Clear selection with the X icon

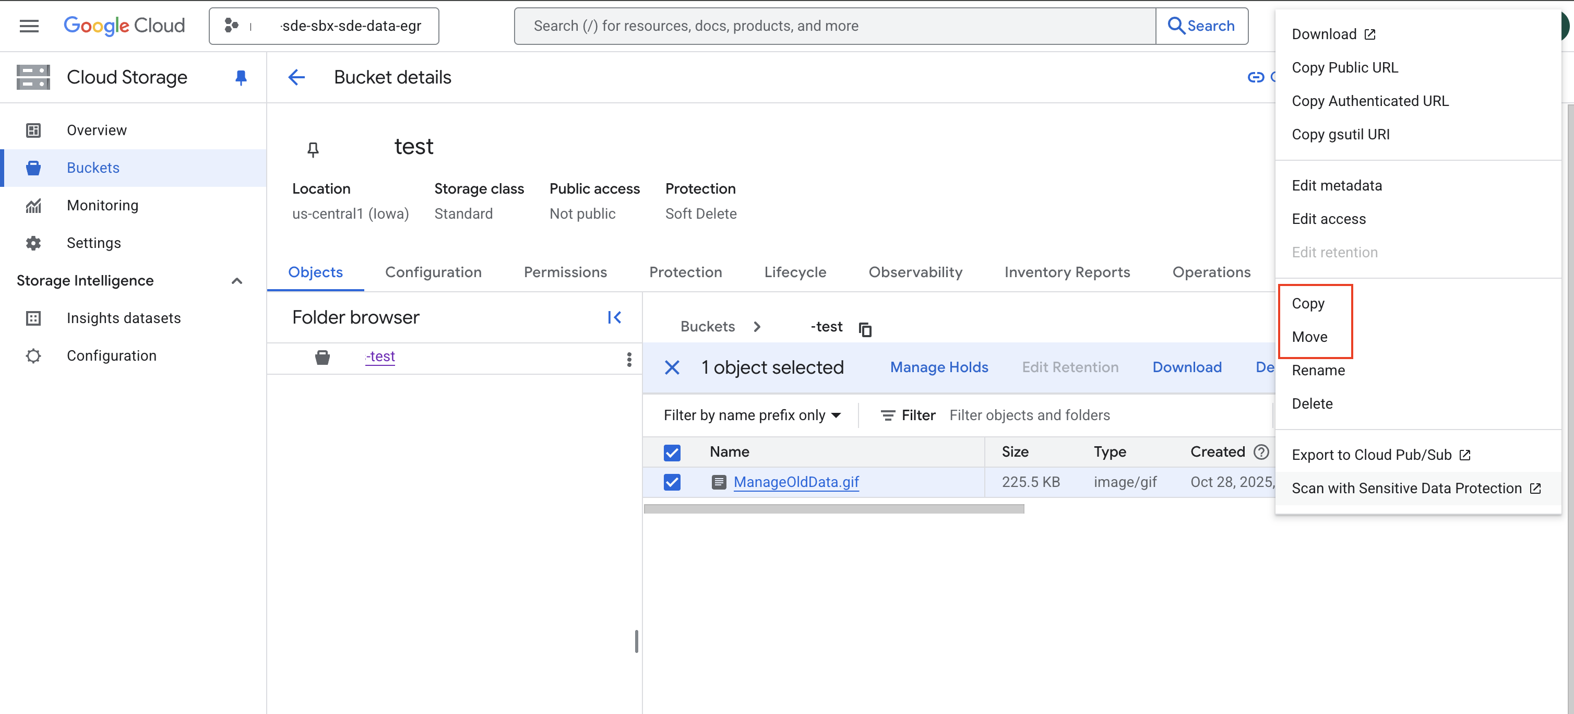point(672,367)
